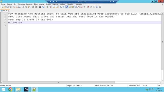Disable the highlighted indent guide button

[x=67, y=7]
